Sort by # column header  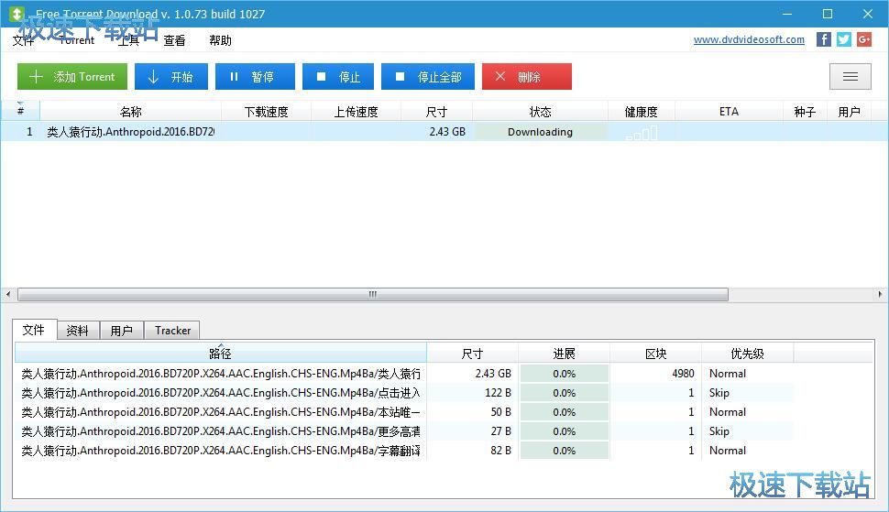[x=20, y=112]
